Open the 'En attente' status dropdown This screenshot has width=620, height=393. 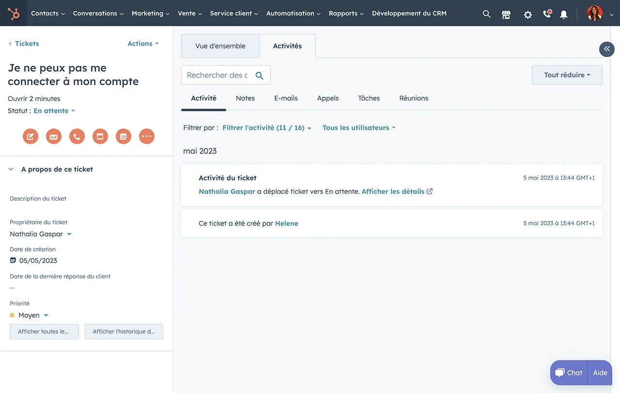tap(54, 111)
